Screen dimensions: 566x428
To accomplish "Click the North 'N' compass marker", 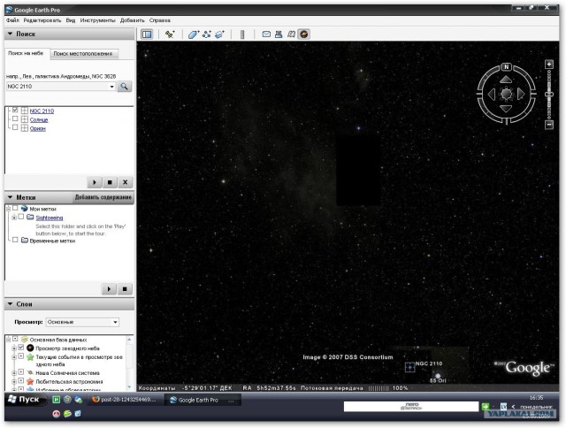I will 506,66.
